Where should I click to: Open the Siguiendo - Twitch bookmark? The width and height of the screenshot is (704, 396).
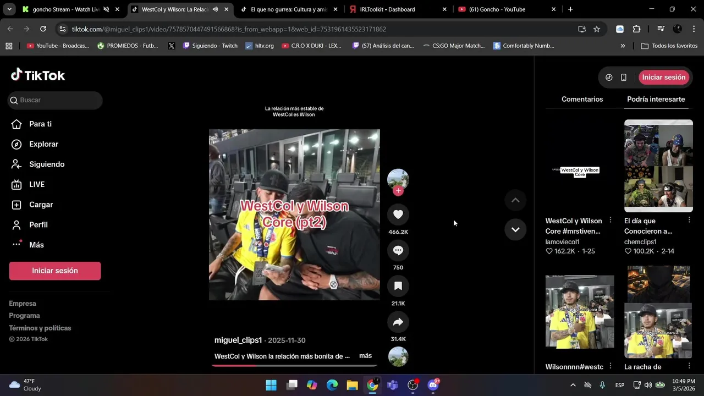210,46
